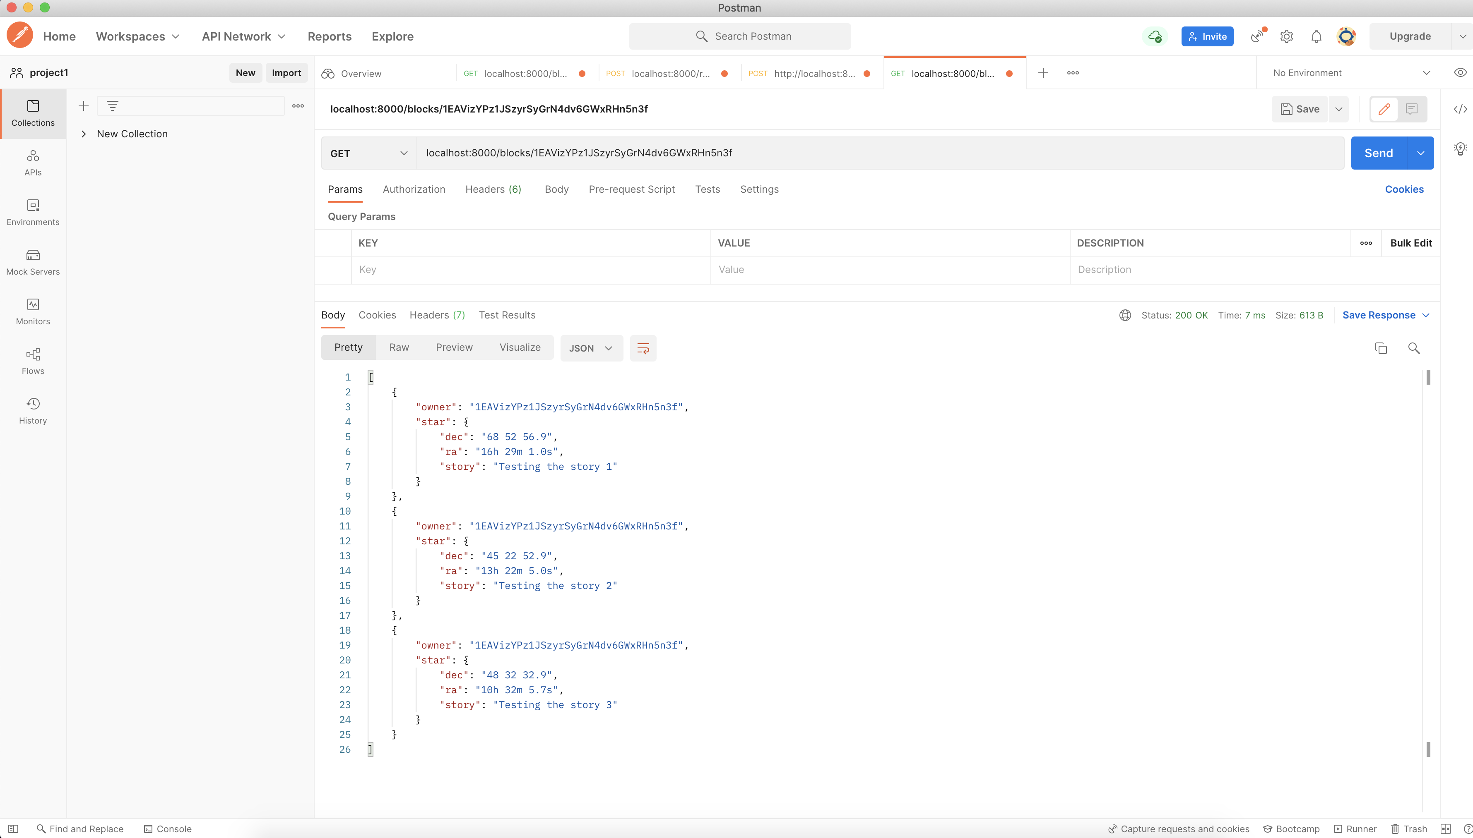Image resolution: width=1473 pixels, height=838 pixels.
Task: Click the Invite button
Action: (1207, 36)
